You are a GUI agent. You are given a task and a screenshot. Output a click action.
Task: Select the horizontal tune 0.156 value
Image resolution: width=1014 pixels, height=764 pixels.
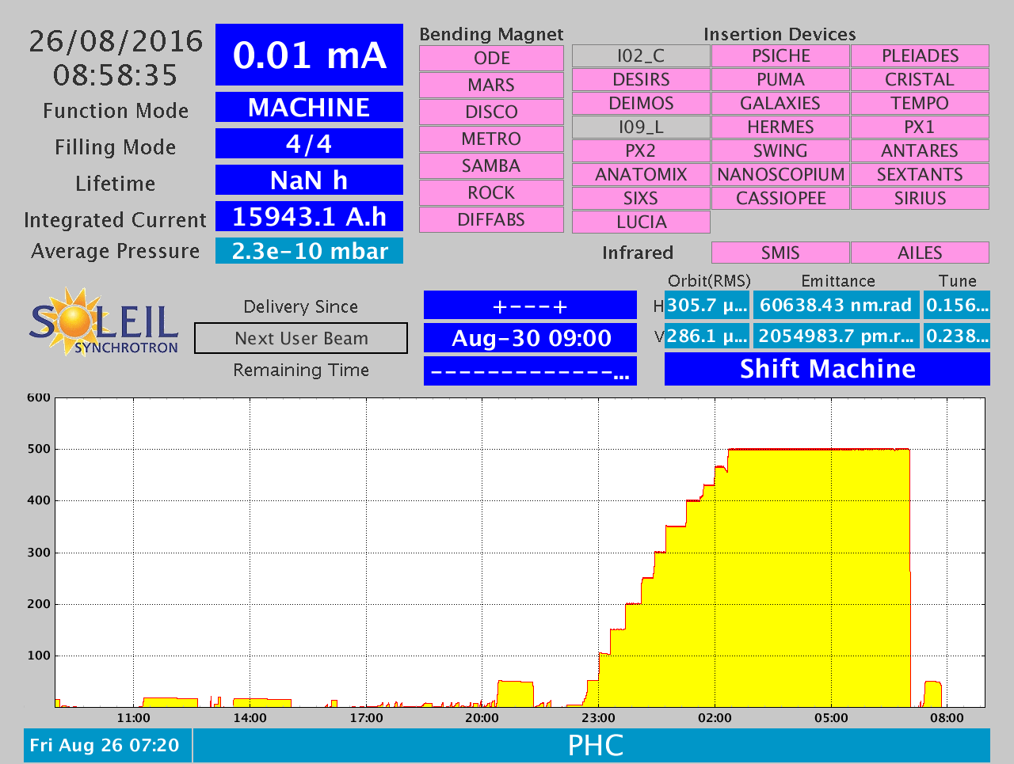click(x=957, y=305)
